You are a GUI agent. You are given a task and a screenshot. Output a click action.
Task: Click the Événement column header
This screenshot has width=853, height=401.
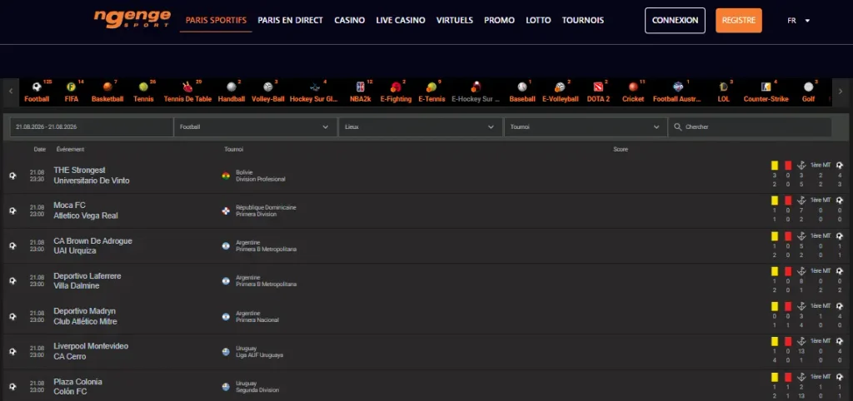pos(70,149)
